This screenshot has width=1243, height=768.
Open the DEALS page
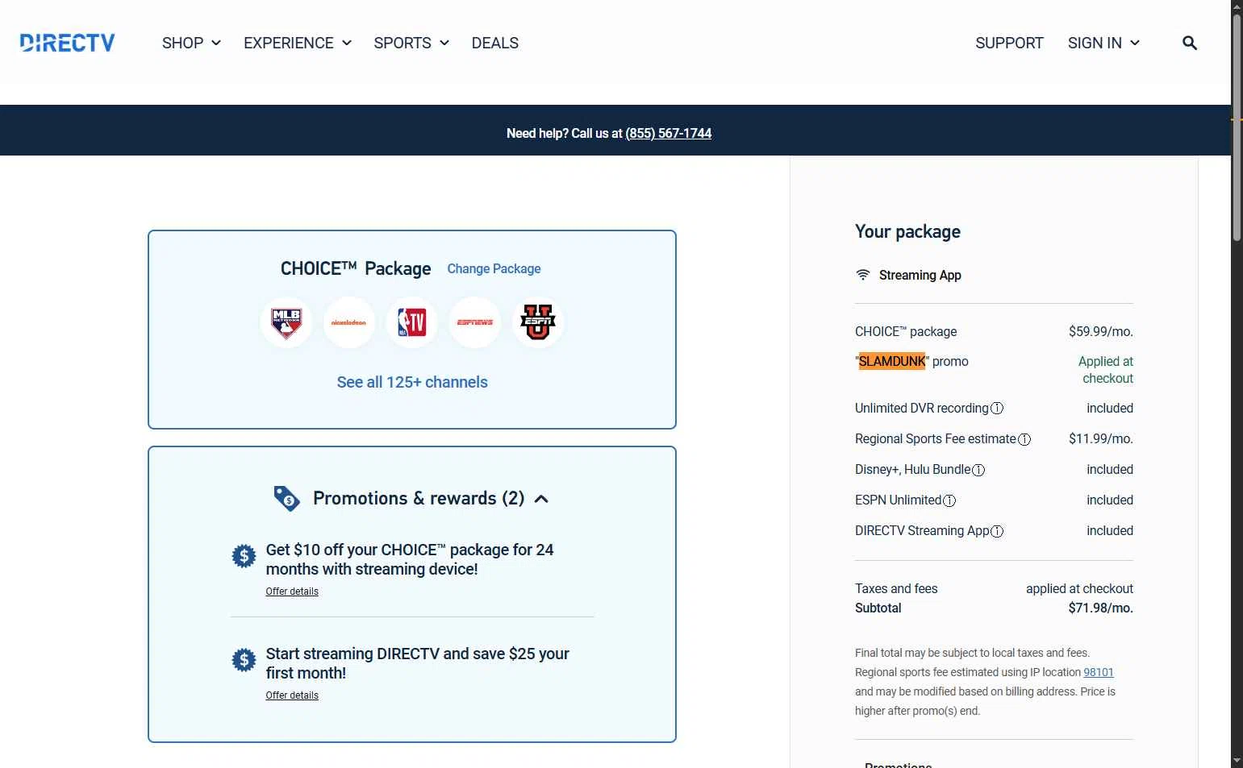(495, 43)
